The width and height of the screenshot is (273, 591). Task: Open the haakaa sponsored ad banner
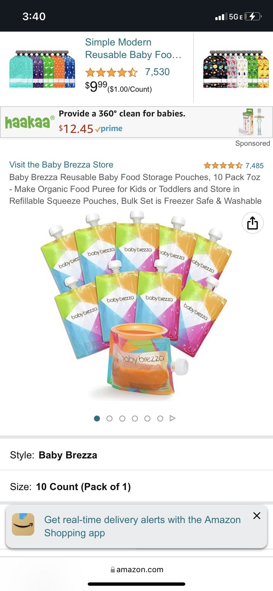click(x=136, y=122)
